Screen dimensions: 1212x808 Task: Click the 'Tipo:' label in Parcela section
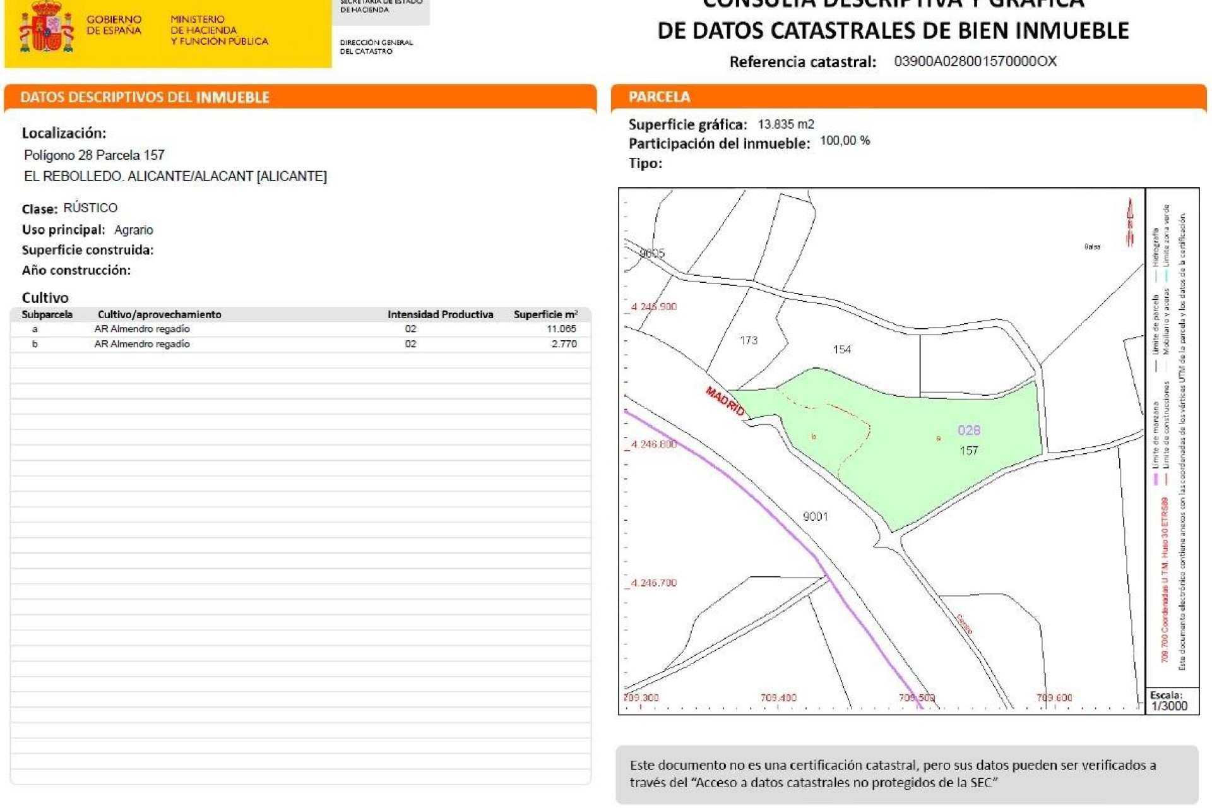pyautogui.click(x=645, y=163)
